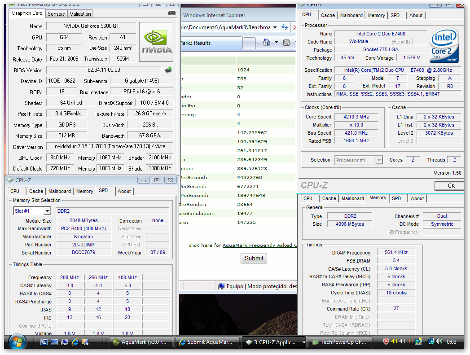The height and width of the screenshot is (355, 470).
Task: Click the Internet Explorer Home icon
Action: [267, 43]
